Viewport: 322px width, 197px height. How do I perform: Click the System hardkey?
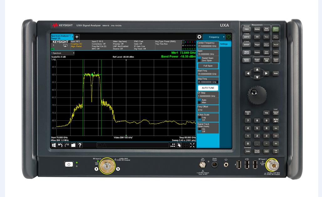click(x=248, y=113)
